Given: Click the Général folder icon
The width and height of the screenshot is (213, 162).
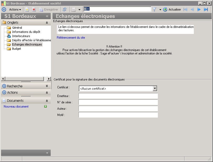Looking at the screenshot, I should [x=9, y=28].
